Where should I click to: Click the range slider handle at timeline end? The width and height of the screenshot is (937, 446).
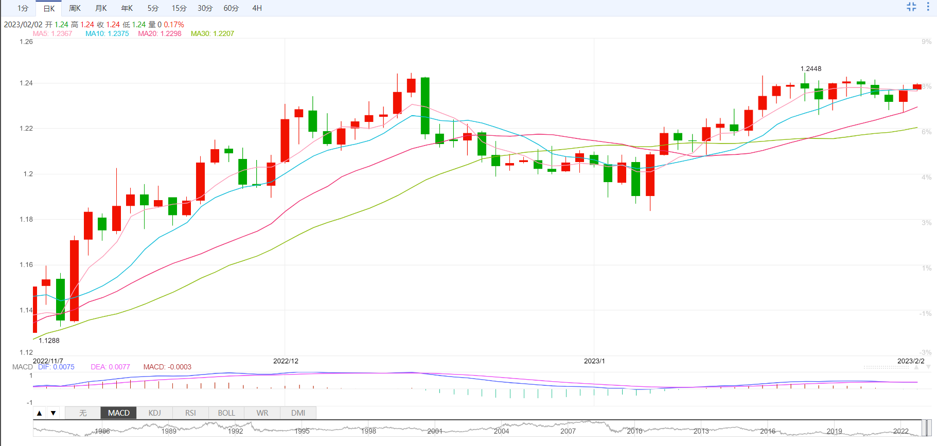(929, 427)
